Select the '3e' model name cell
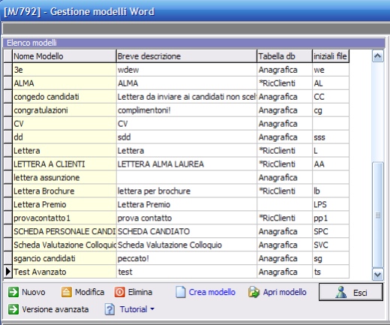The height and width of the screenshot is (325, 390). pos(64,70)
